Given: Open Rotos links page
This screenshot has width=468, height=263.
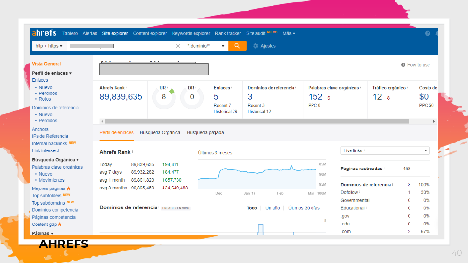Looking at the screenshot, I should point(45,99).
